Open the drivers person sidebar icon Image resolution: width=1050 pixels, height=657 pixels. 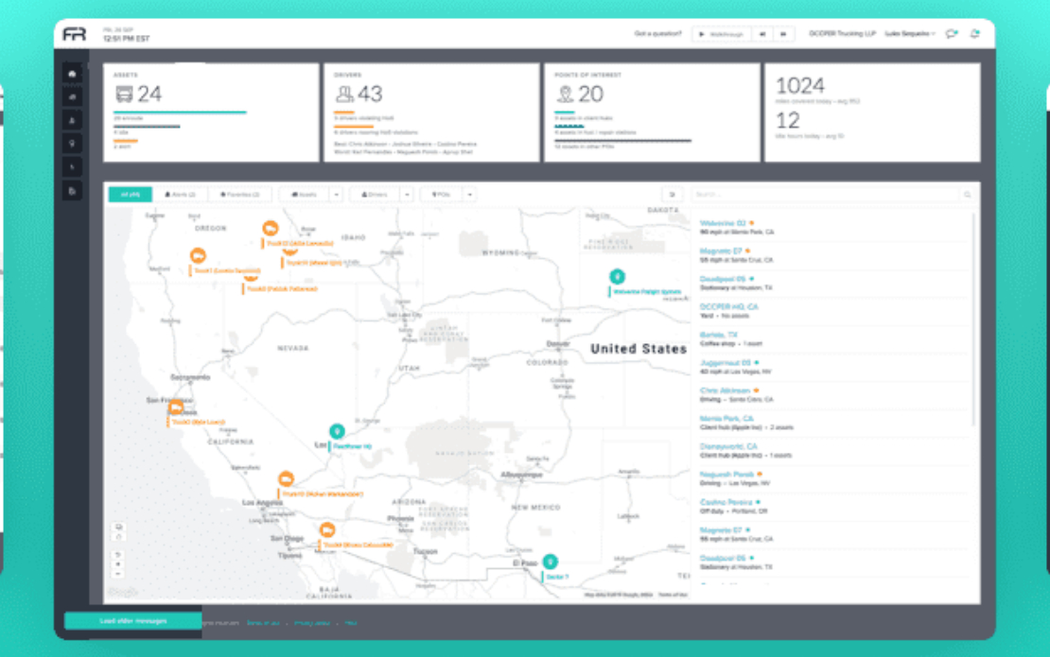(72, 120)
